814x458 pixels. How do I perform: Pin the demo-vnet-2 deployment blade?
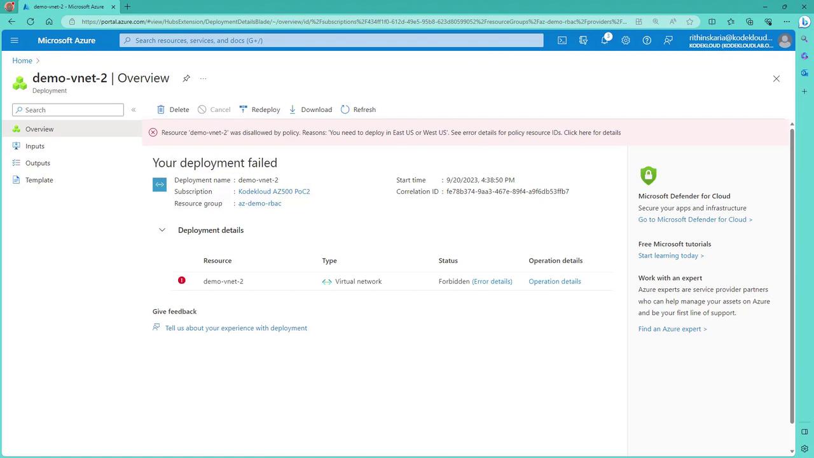186,78
